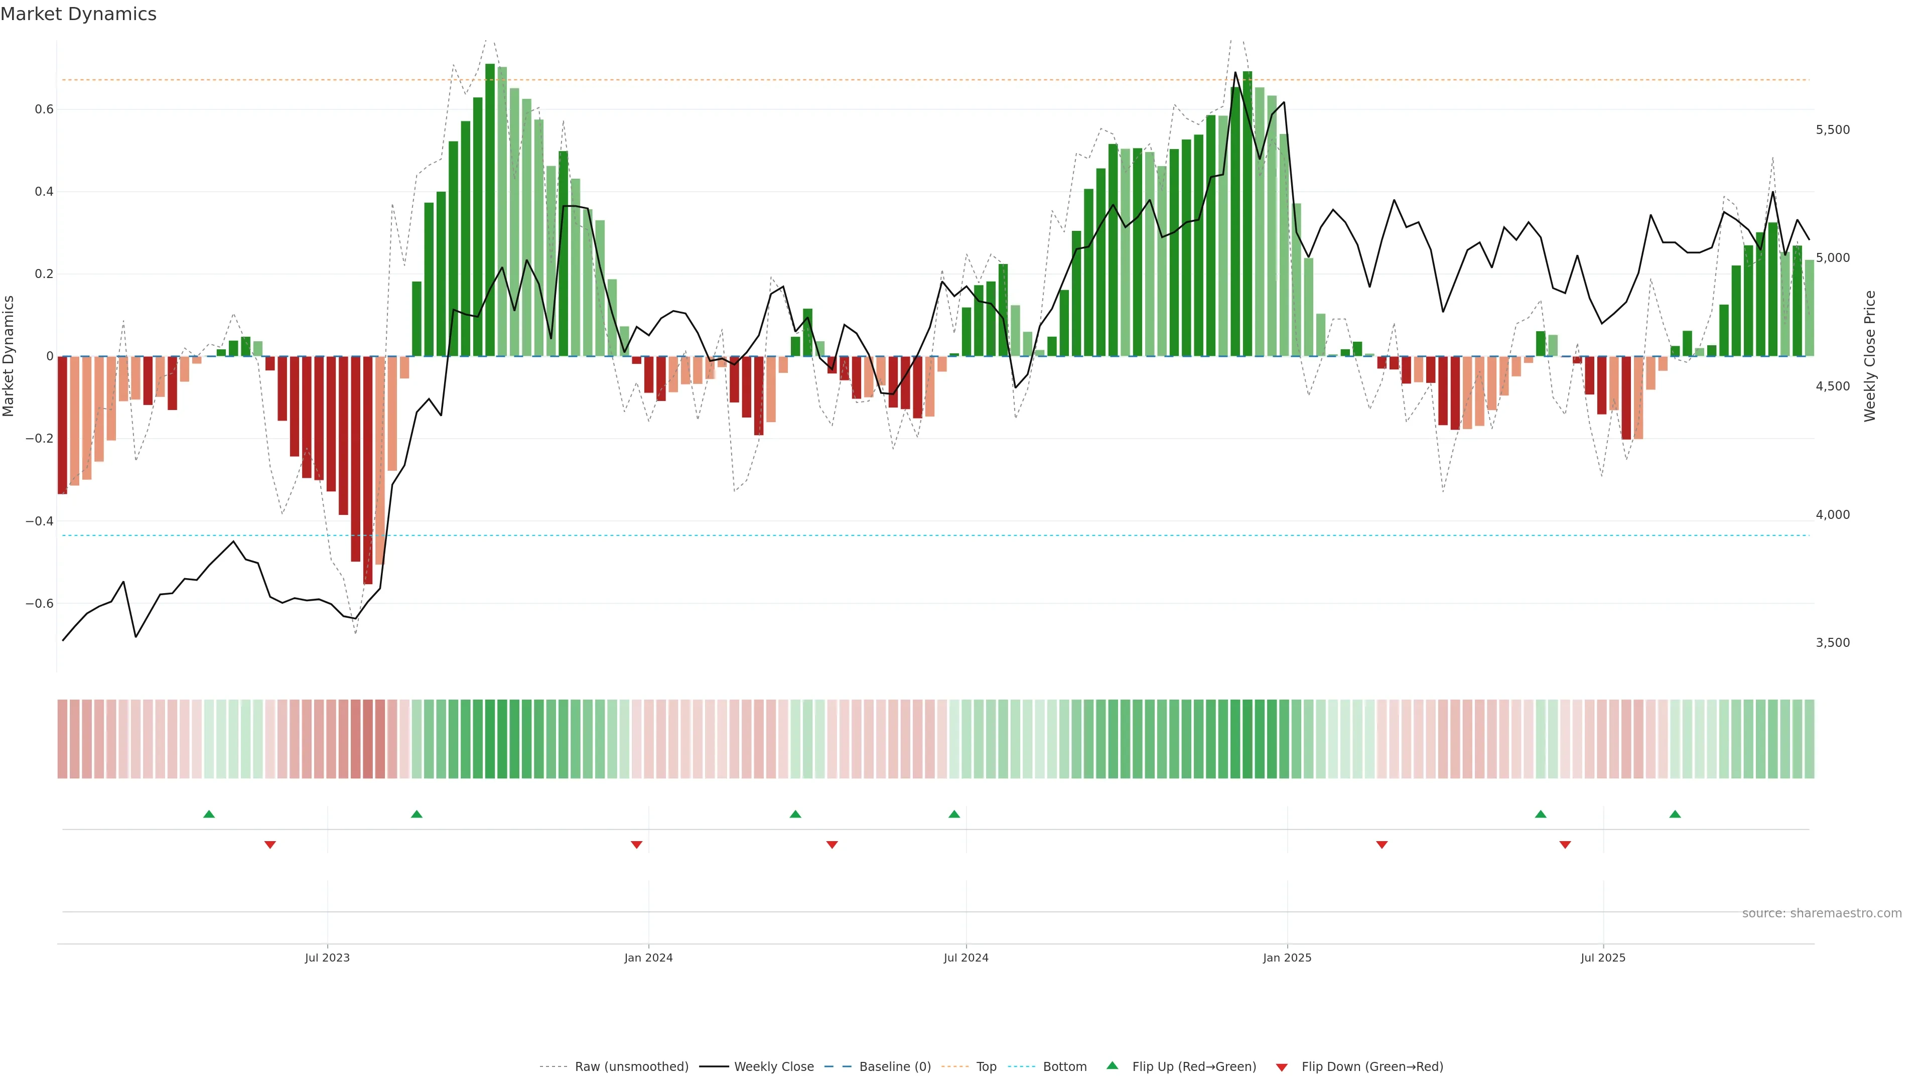The height and width of the screenshot is (1084, 1927).
Task: Click the Market Dynamics left axis title
Action: click(8, 356)
